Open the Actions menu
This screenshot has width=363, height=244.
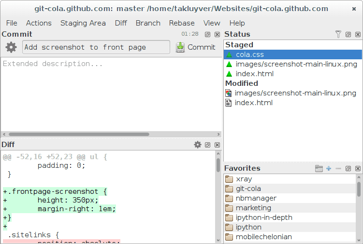[39, 23]
